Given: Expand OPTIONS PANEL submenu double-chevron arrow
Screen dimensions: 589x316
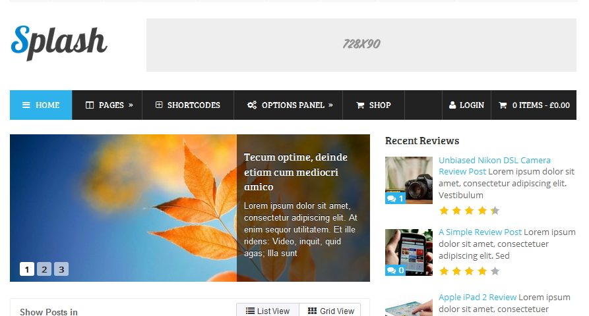Looking at the screenshot, I should [330, 105].
